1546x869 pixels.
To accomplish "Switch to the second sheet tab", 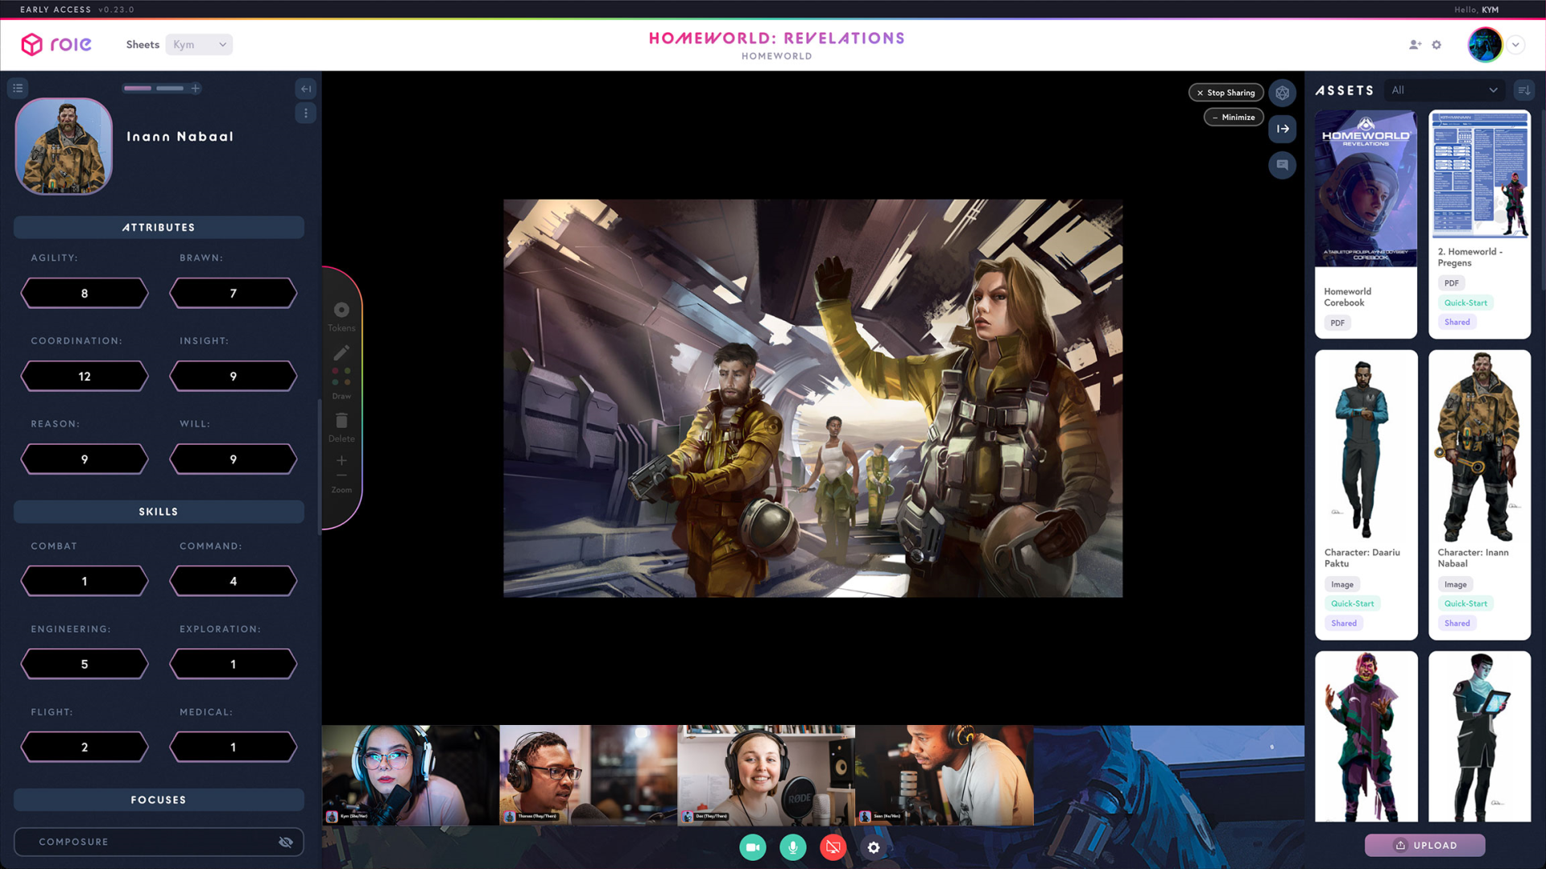I will pyautogui.click(x=170, y=89).
